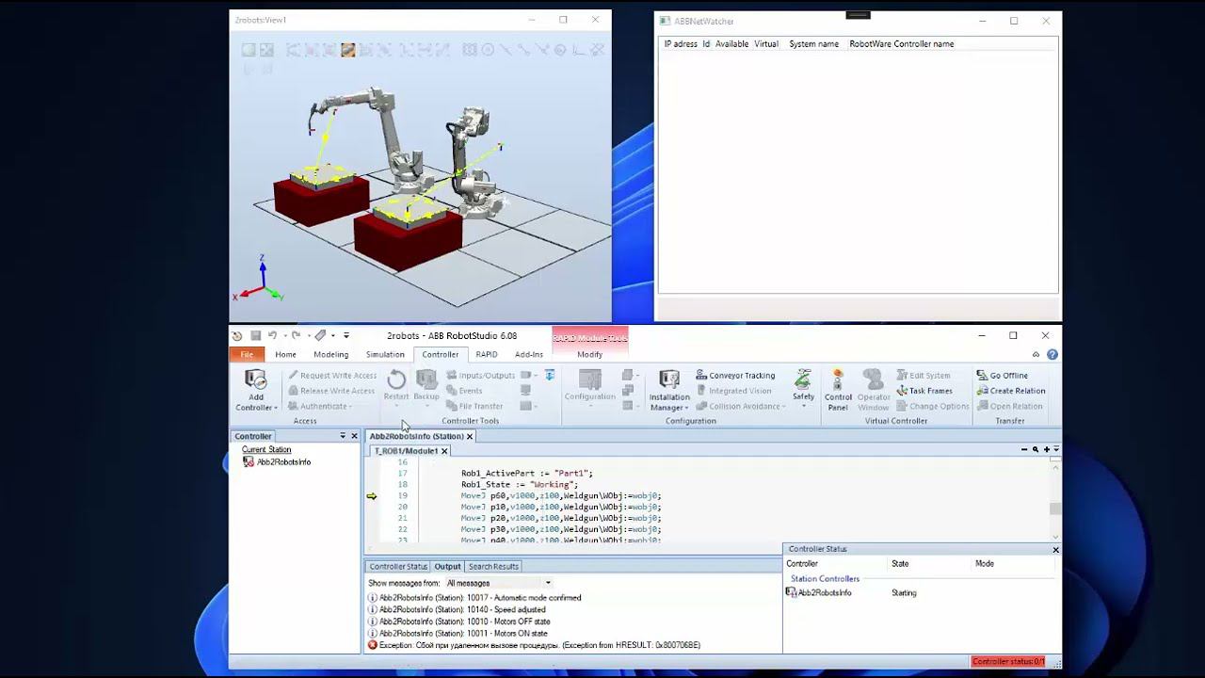
Task: Click the System name column in ABBNetWatcher
Action: pyautogui.click(x=813, y=44)
